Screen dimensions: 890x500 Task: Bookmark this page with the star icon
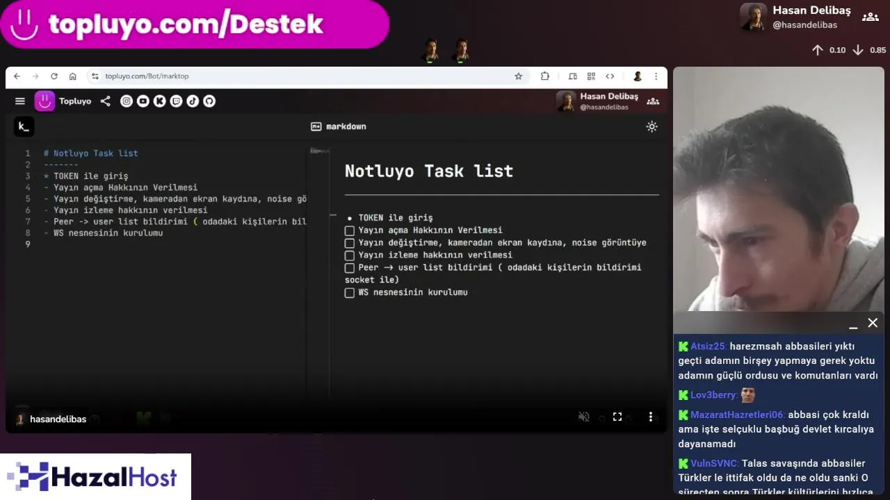point(518,76)
